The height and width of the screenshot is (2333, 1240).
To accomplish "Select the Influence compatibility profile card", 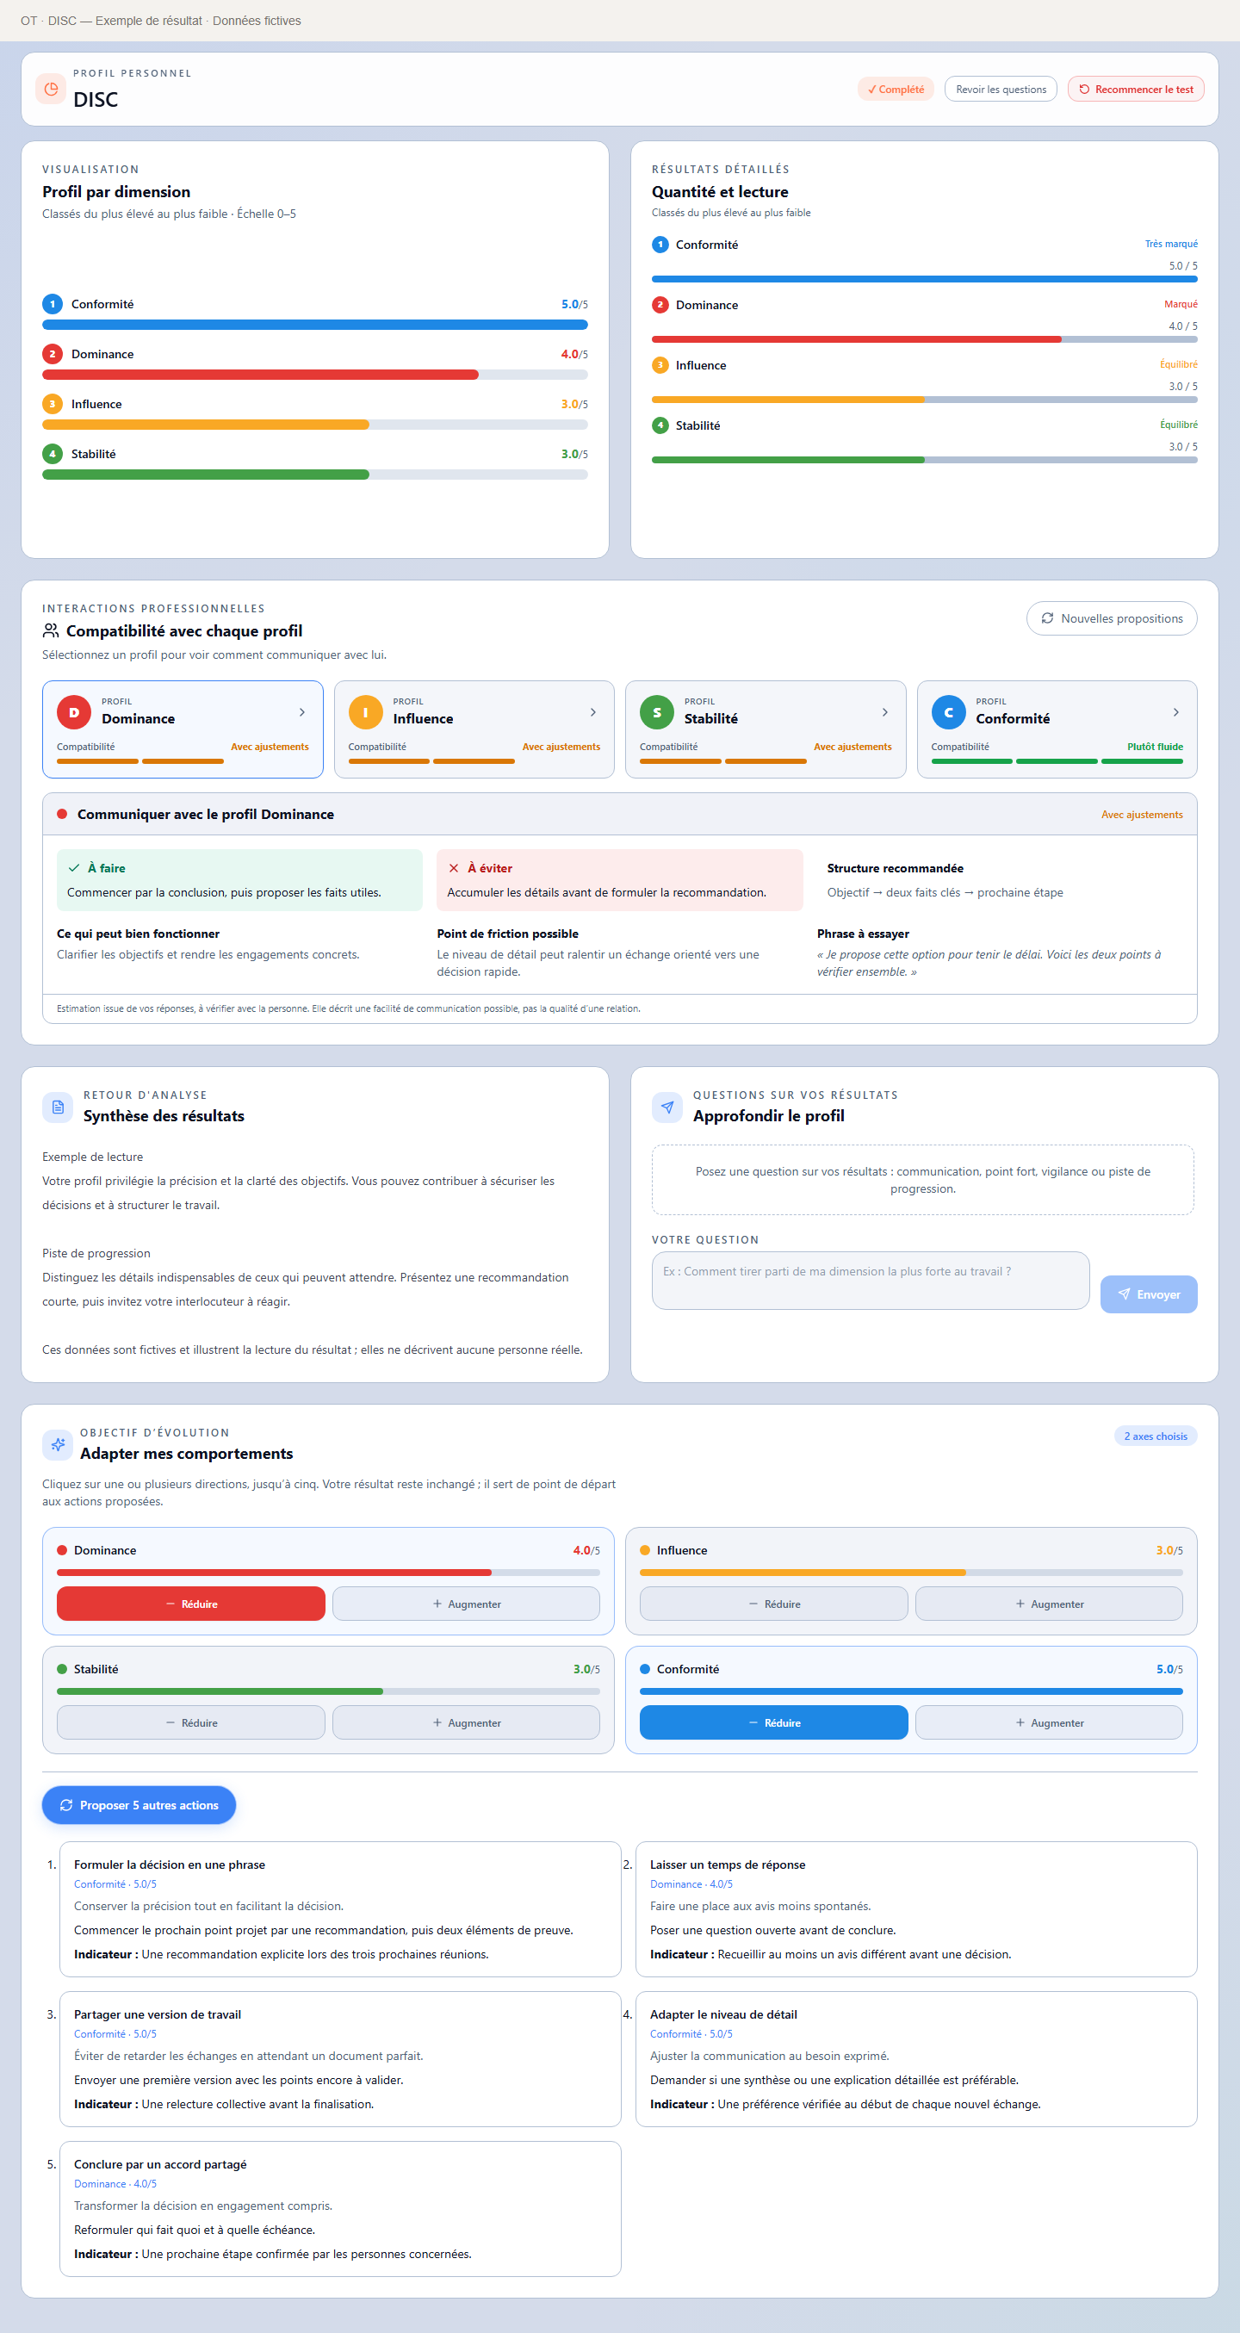I will point(474,729).
